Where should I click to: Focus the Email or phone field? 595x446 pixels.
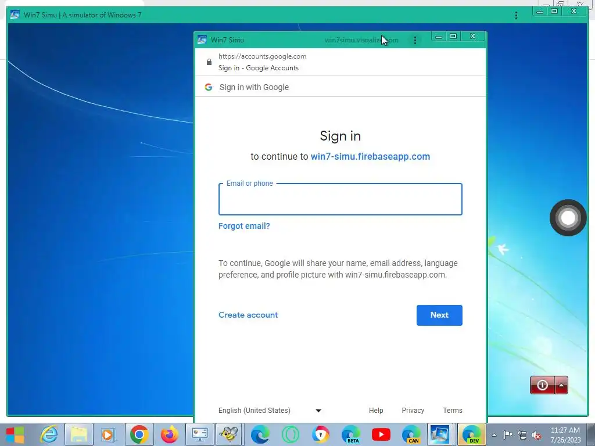pos(340,200)
